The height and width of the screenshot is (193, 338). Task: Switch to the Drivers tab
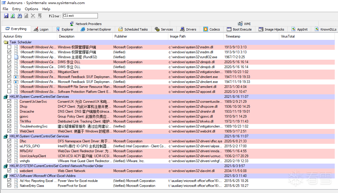coord(188,29)
